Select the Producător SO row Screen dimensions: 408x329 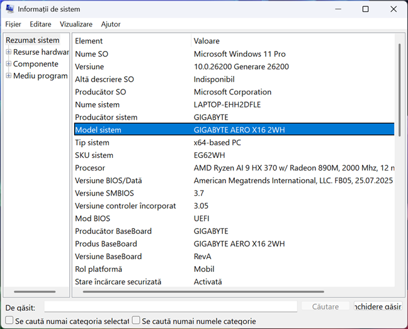click(234, 92)
